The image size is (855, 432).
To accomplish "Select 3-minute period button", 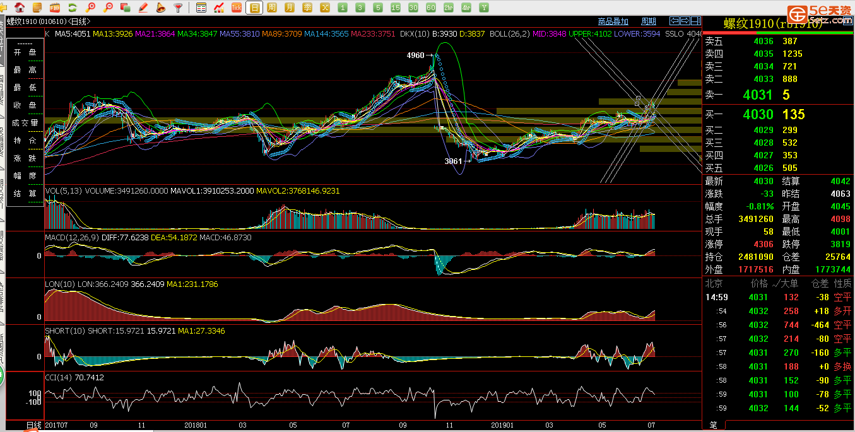I will (360, 8).
